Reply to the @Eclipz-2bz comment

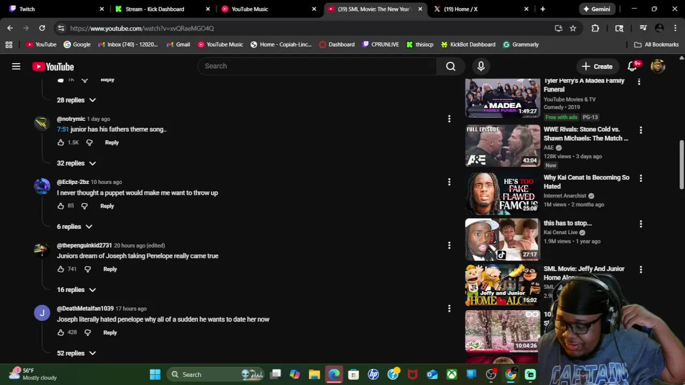[107, 206]
